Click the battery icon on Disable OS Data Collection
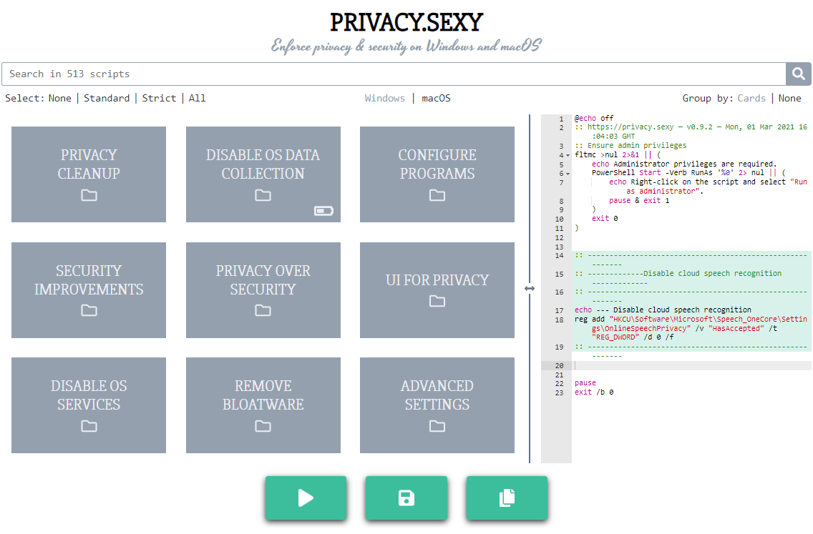Image resolution: width=813 pixels, height=534 pixels. [x=323, y=211]
